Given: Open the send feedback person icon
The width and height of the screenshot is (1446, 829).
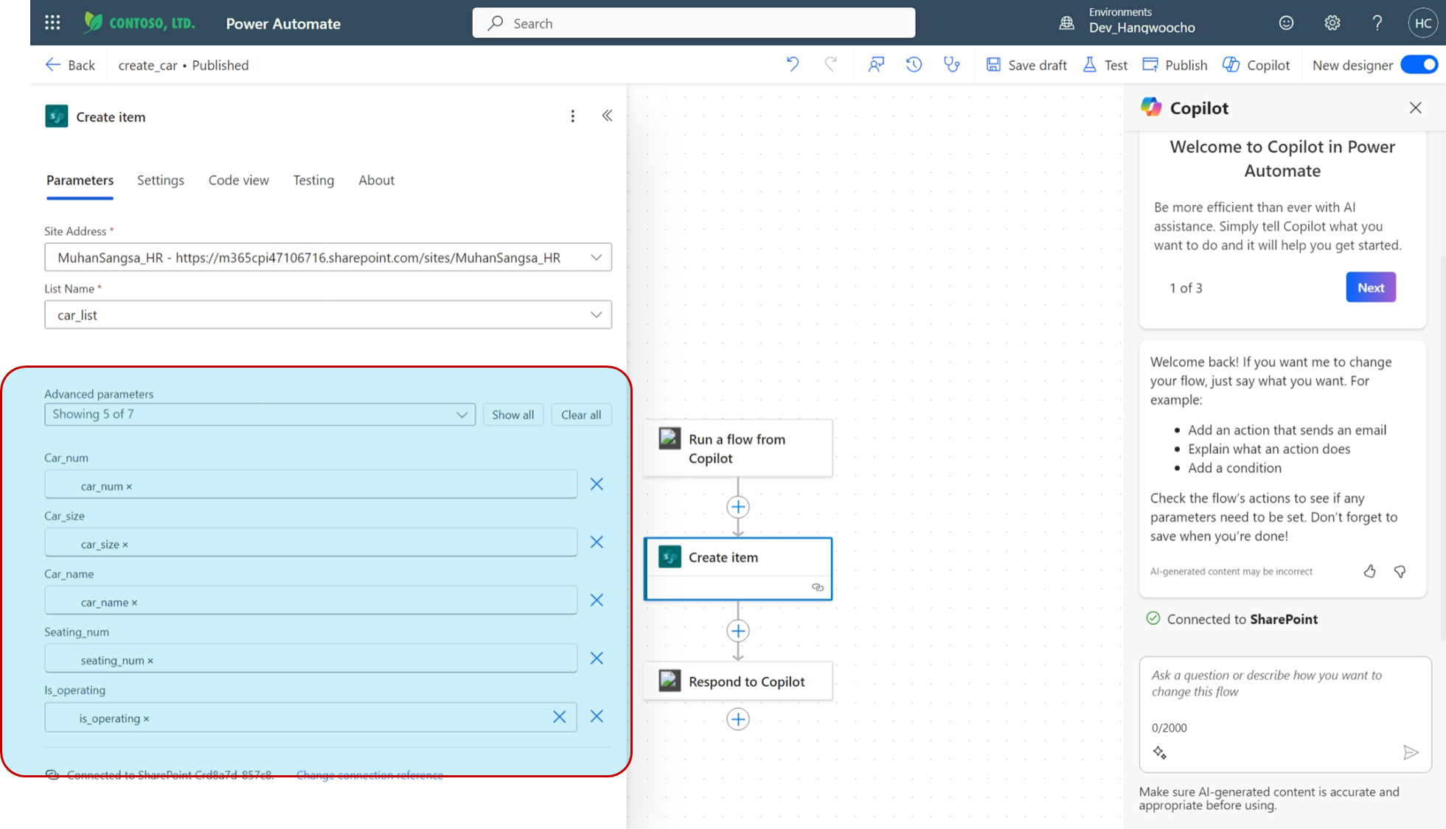Looking at the screenshot, I should pyautogui.click(x=876, y=65).
